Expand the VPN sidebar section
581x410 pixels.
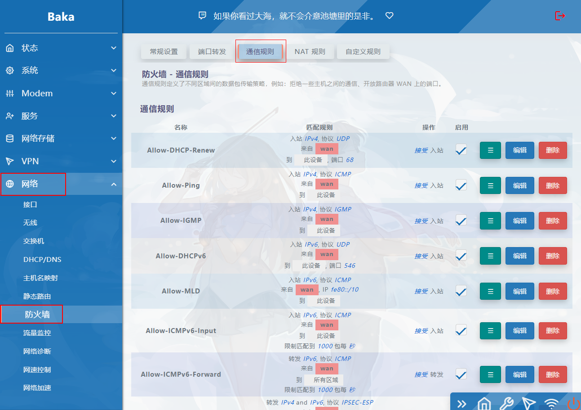[61, 161]
